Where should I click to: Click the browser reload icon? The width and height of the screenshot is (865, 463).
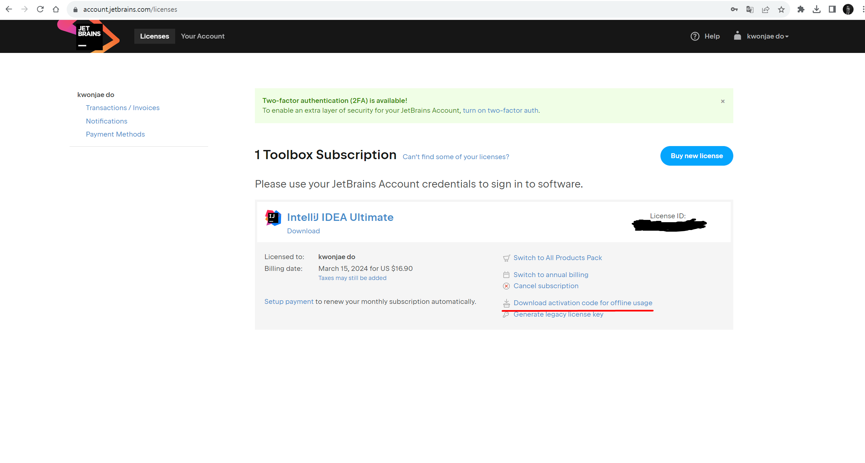(40, 9)
